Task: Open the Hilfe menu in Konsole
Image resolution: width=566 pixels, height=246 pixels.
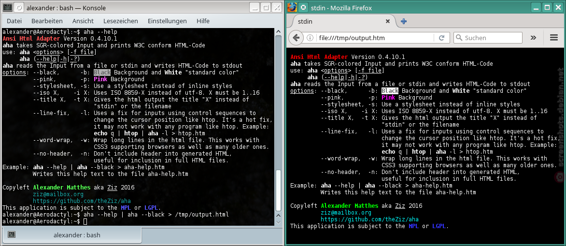Action: click(x=203, y=21)
